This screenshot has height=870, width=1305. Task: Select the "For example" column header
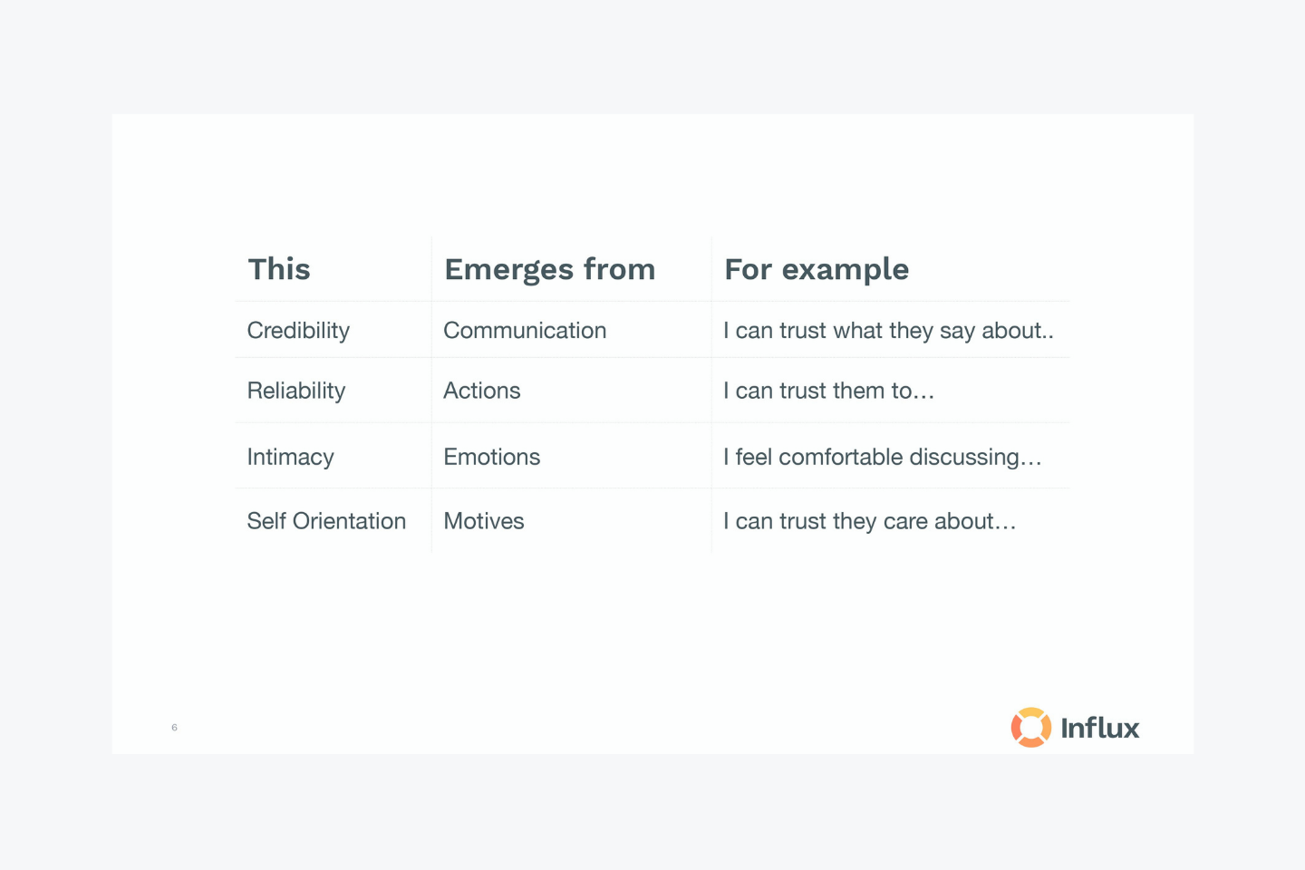pyautogui.click(x=817, y=270)
